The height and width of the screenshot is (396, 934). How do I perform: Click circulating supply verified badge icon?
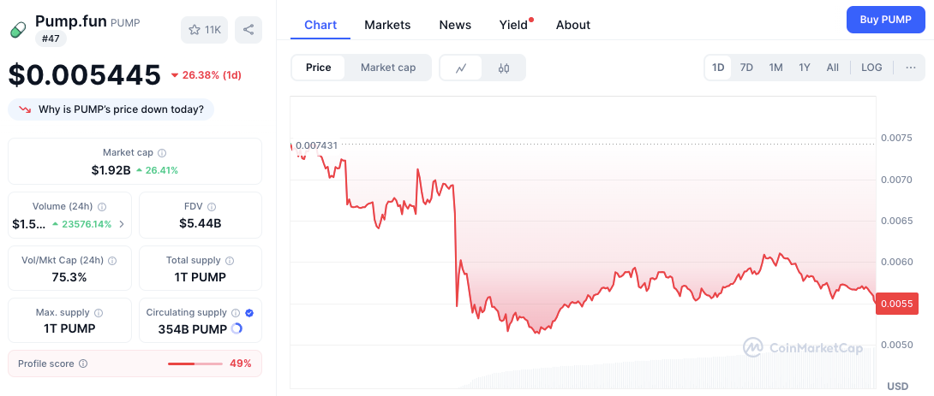tap(249, 313)
